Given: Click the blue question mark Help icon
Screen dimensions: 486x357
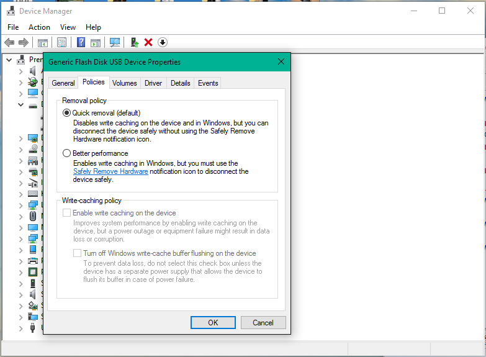Looking at the screenshot, I should [x=81, y=42].
